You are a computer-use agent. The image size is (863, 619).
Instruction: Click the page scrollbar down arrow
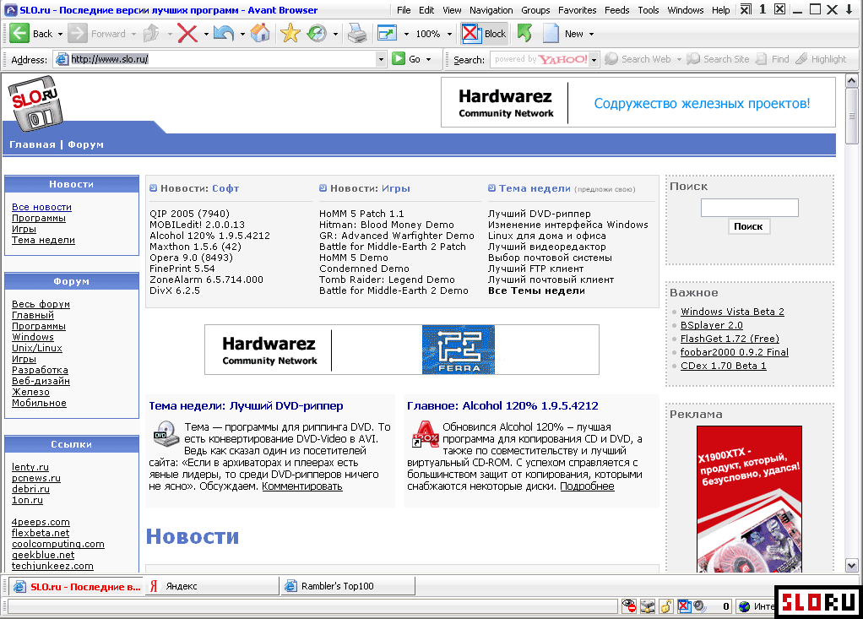tap(851, 565)
